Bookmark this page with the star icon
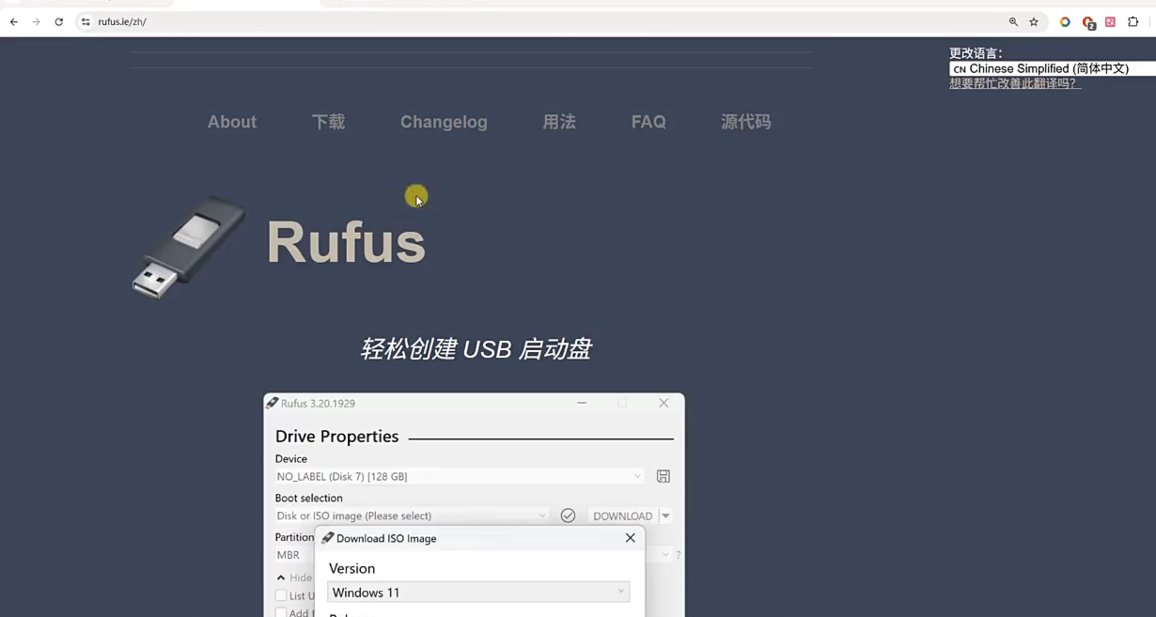The height and width of the screenshot is (617, 1156). (1034, 22)
